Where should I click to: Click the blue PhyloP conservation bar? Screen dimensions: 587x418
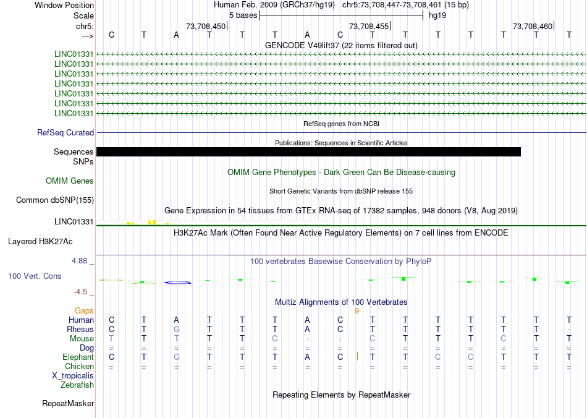coord(177,283)
